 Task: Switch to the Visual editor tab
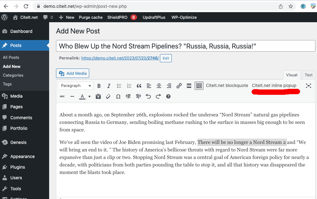pos(292,75)
